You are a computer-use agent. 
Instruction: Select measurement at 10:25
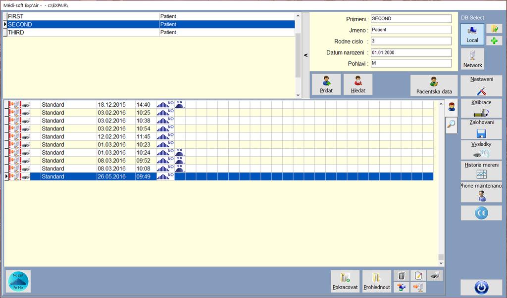pos(218,113)
